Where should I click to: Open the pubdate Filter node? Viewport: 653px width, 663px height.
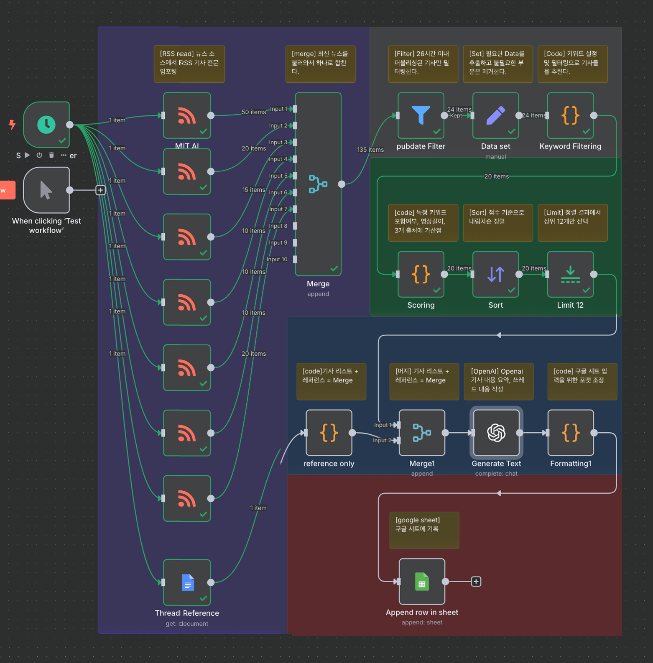421,115
